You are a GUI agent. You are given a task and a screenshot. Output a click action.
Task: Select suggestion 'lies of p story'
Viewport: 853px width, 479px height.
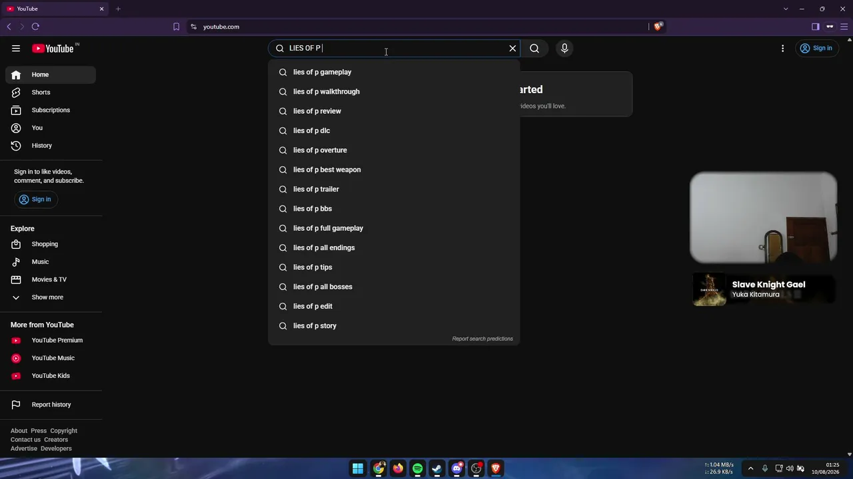[394, 326]
